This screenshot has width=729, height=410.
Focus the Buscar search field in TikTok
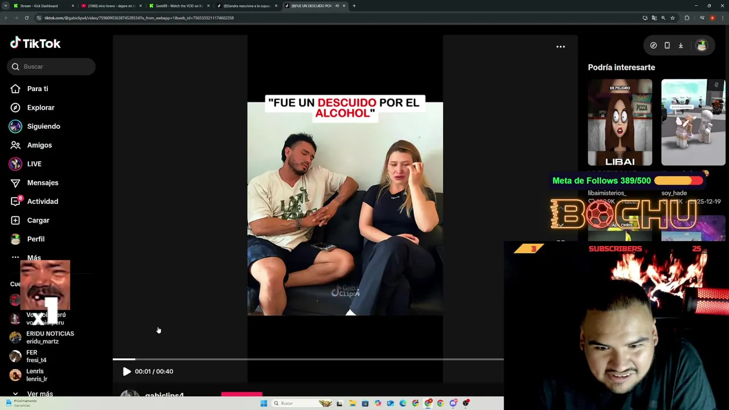[x=51, y=67]
